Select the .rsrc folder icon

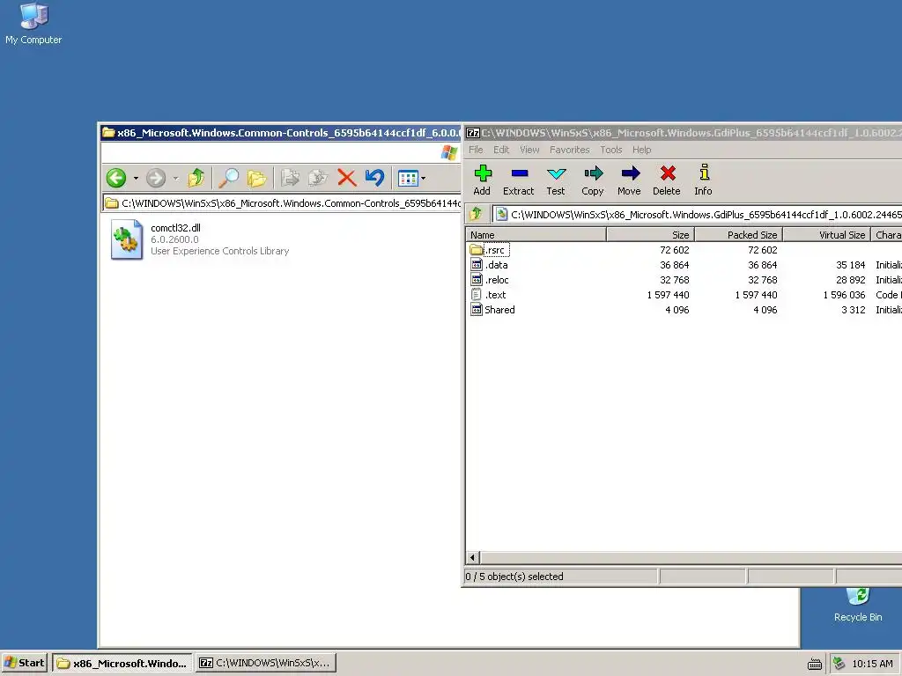(x=476, y=250)
